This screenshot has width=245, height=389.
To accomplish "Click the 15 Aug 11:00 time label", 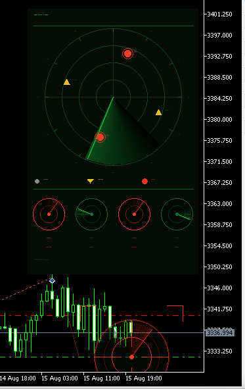I will point(102,378).
